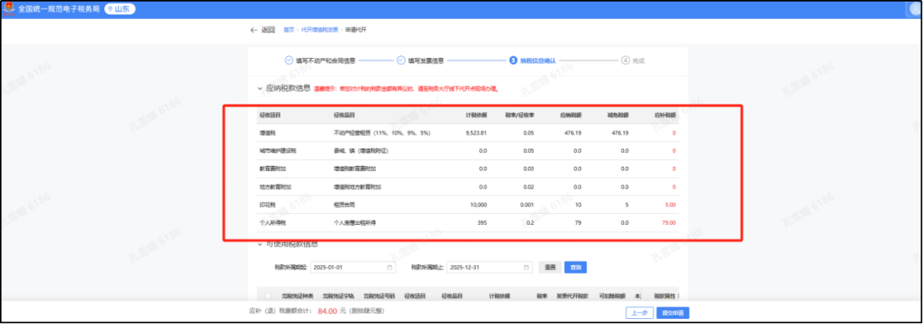Click the 教育费附加 row label
The width and height of the screenshot is (923, 324).
click(x=272, y=169)
